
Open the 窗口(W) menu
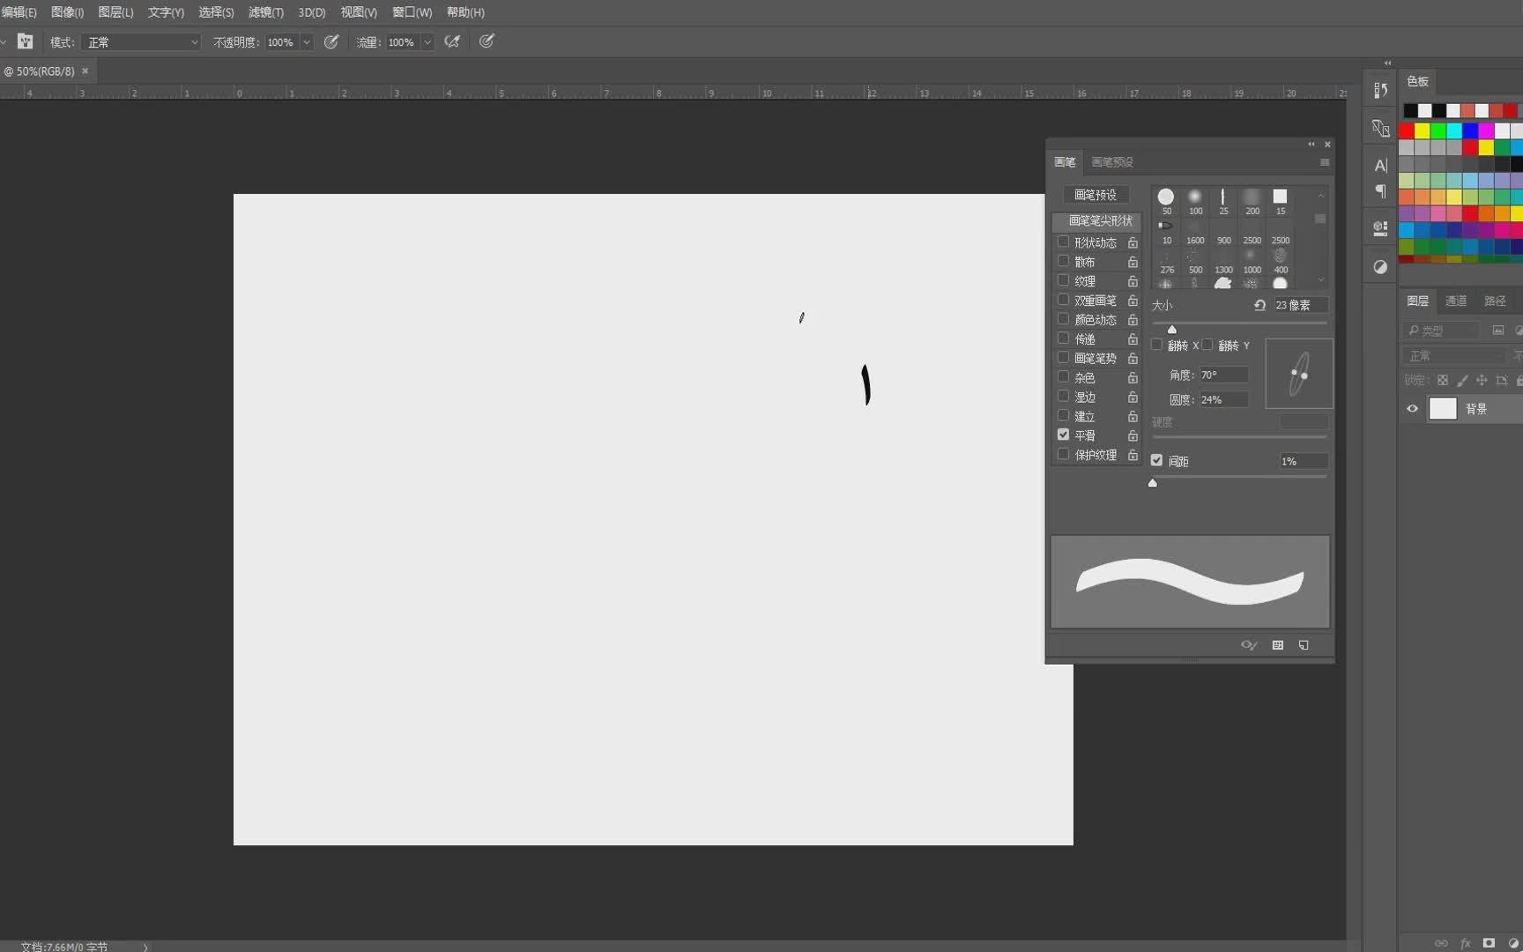[x=412, y=12]
